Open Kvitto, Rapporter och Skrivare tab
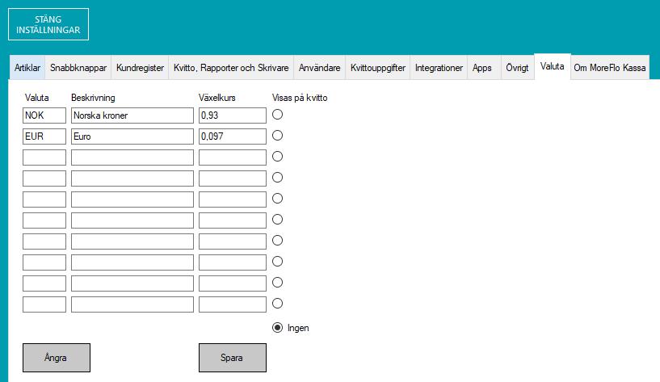Image resolution: width=660 pixels, height=382 pixels. pyautogui.click(x=231, y=68)
